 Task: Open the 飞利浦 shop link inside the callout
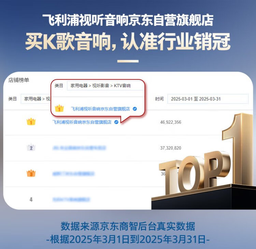[100, 109]
